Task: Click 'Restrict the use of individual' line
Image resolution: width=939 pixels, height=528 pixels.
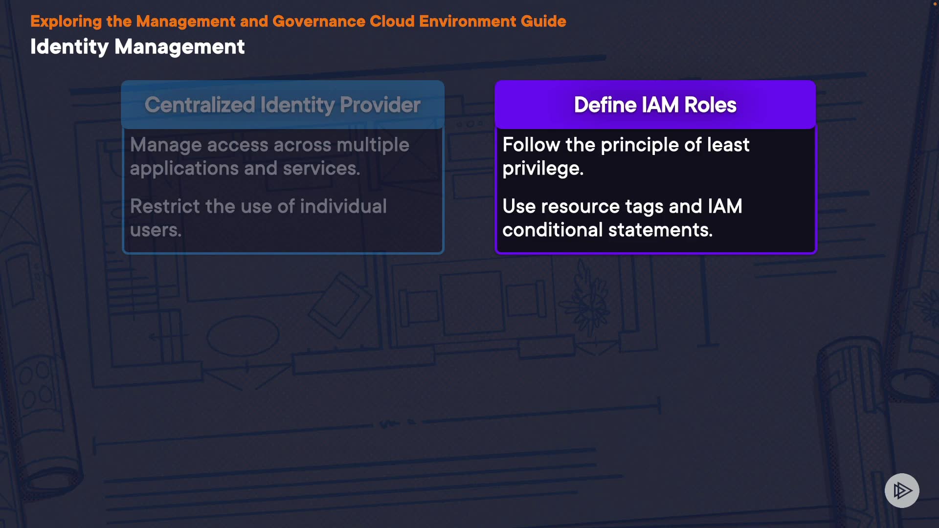Action: (x=258, y=206)
